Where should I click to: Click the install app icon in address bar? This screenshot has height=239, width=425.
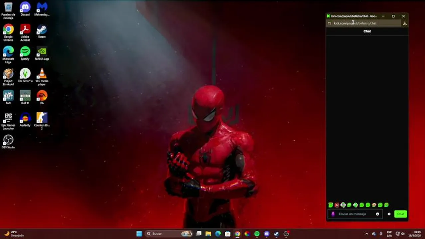(x=405, y=23)
